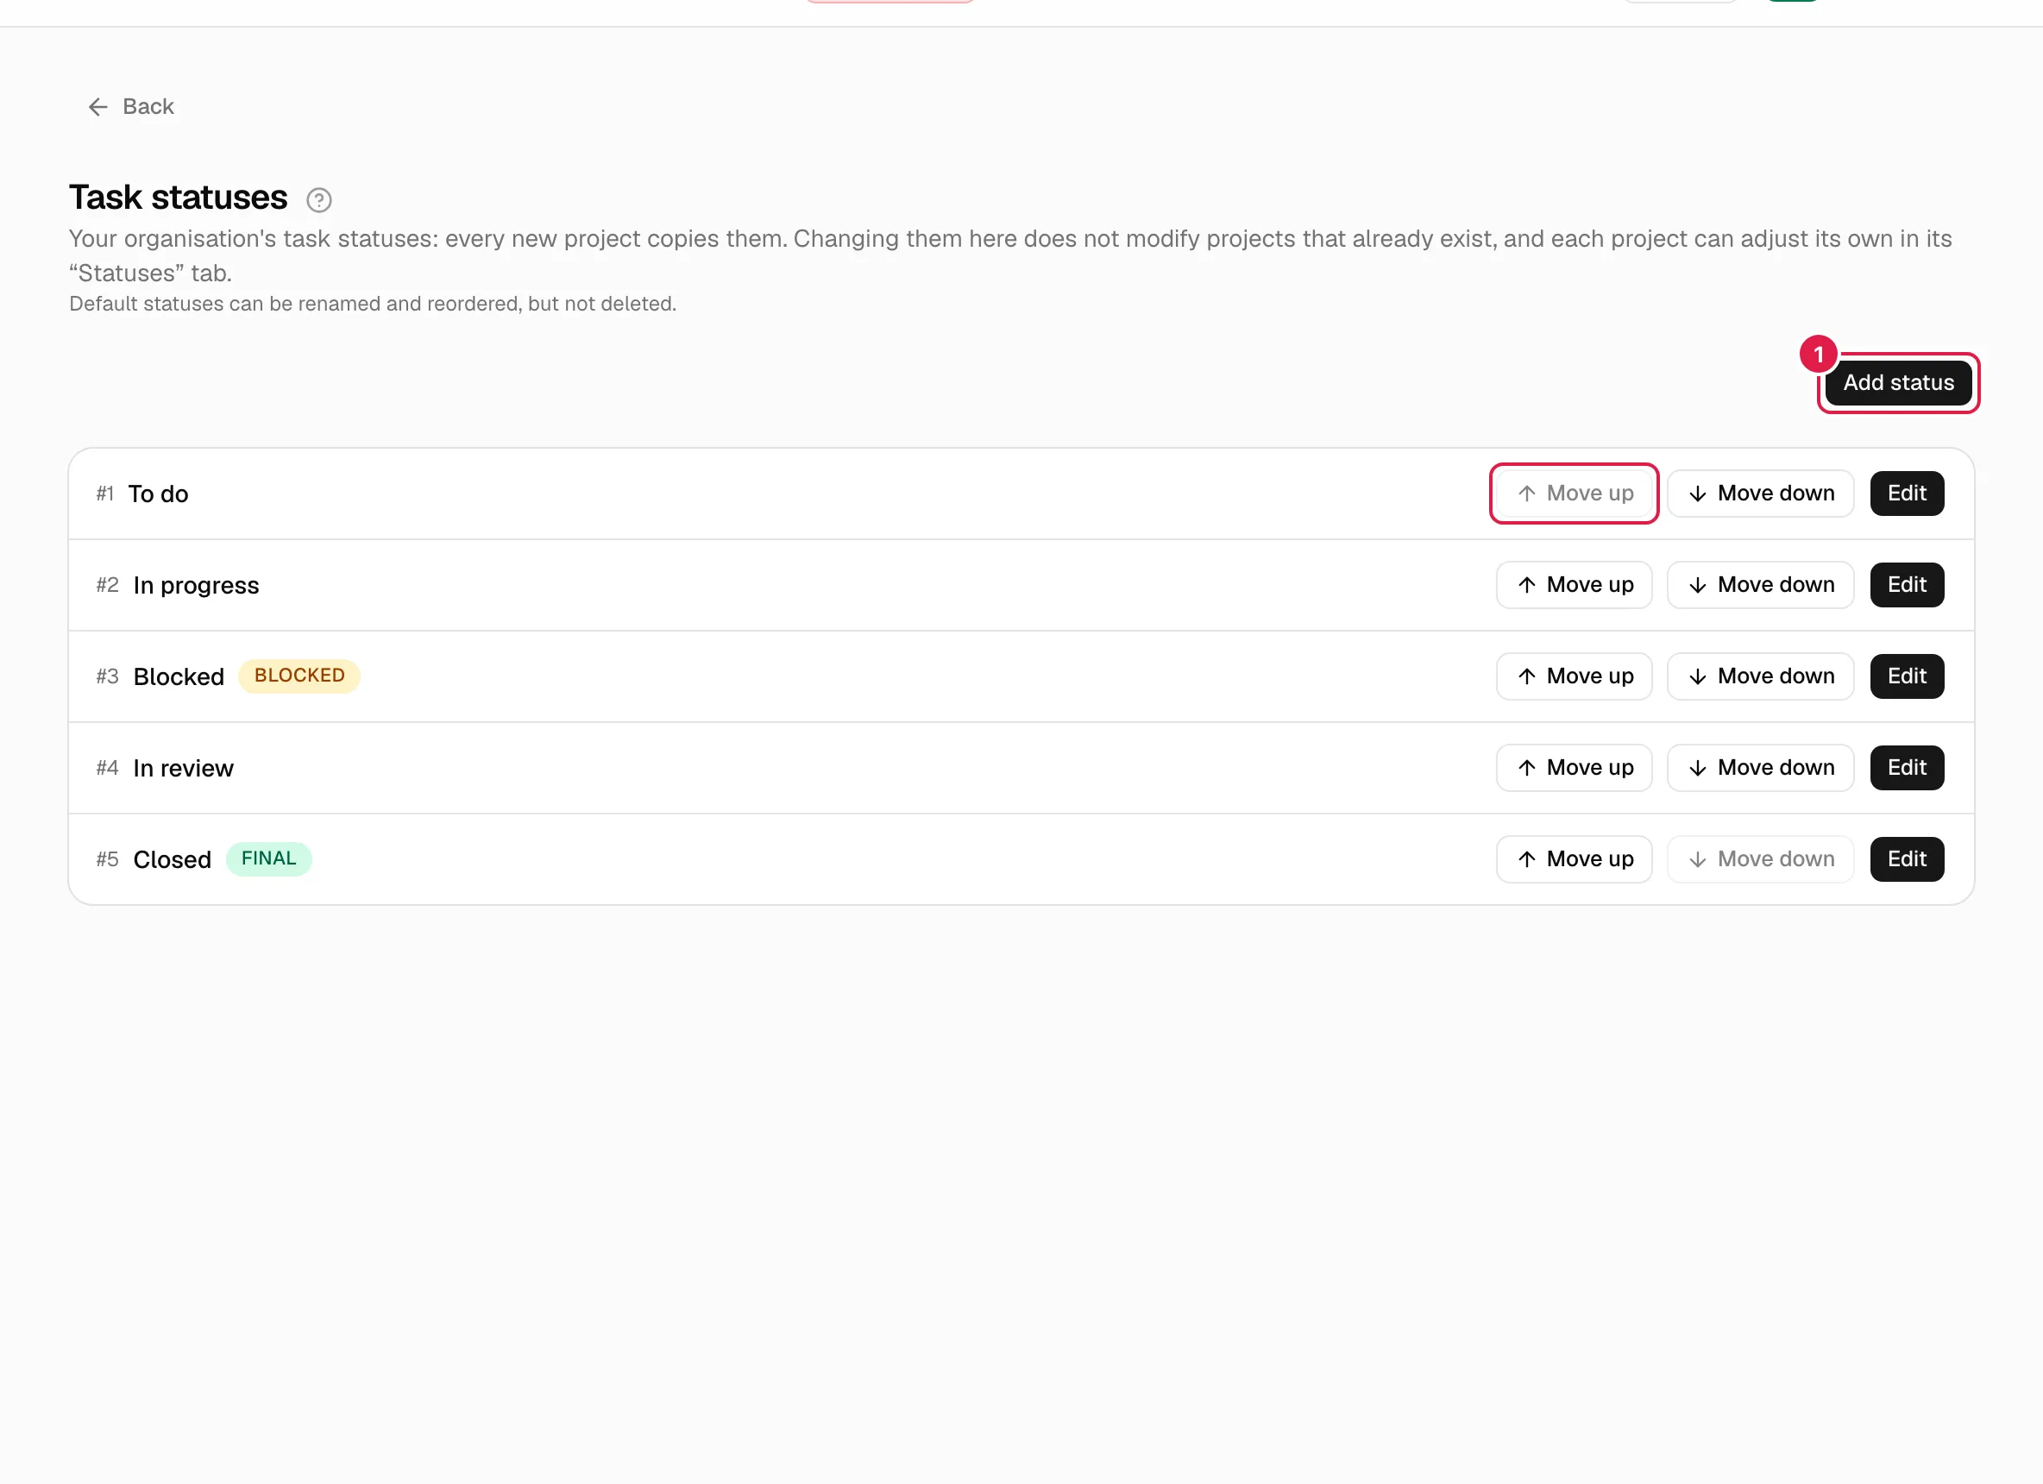Screen dimensions: 2043x1484
Task: Edit the In progress status
Action: [1907, 585]
